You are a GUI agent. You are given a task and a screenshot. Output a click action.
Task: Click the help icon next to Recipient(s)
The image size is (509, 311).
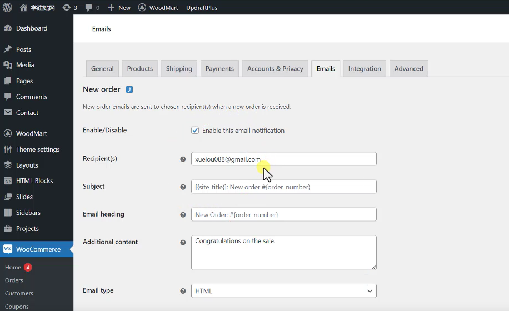[183, 159]
